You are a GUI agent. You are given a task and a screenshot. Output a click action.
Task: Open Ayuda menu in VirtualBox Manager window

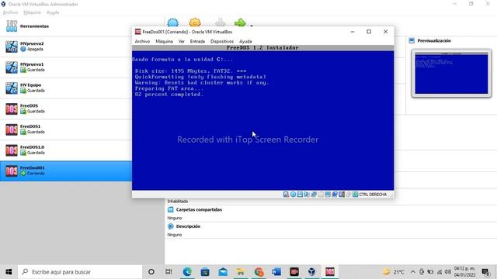pos(53,12)
